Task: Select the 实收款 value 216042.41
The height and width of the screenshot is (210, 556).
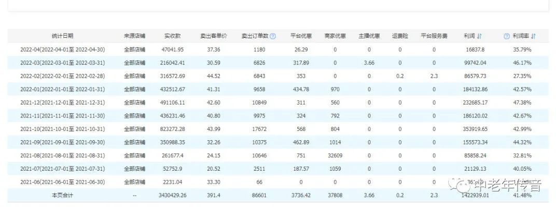Action: pyautogui.click(x=172, y=63)
